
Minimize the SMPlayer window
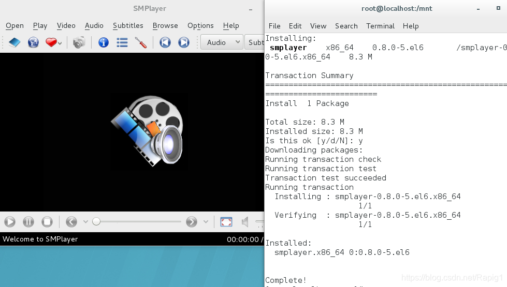250,10
